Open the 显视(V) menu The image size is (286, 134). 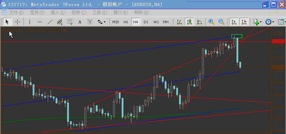point(37,13)
